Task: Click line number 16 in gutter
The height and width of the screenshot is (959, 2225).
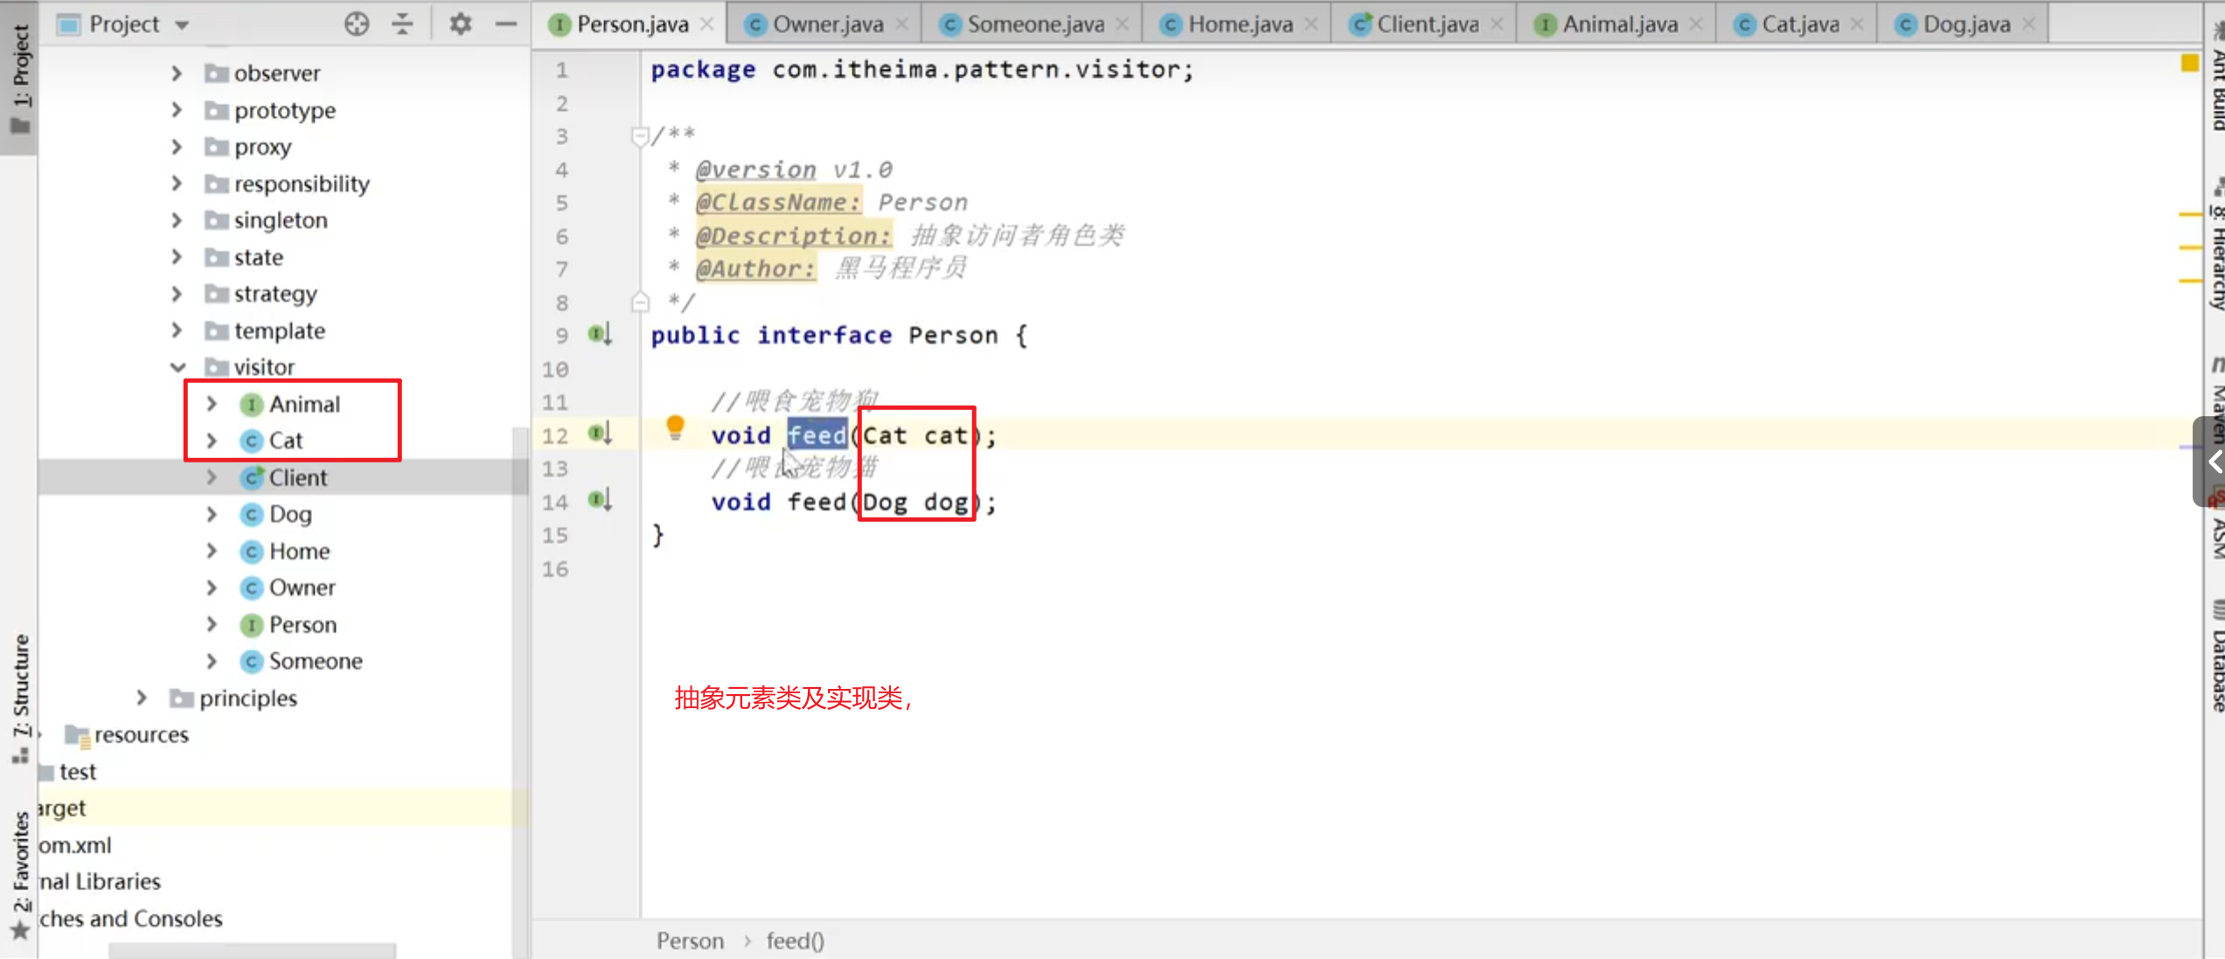Action: (554, 569)
